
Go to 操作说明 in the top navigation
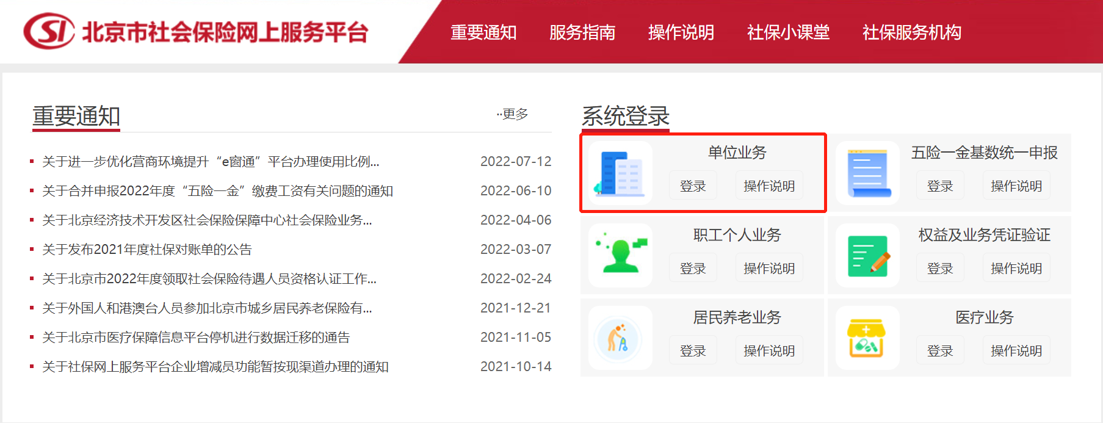point(681,32)
